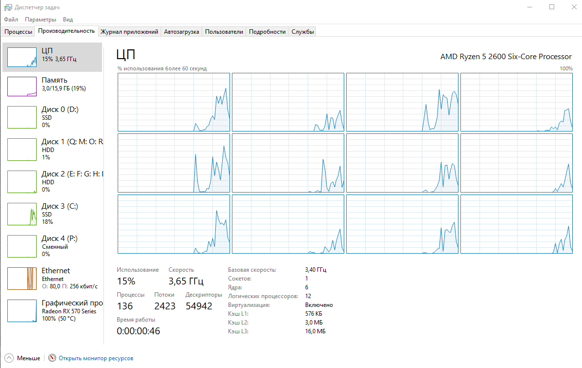Viewport: 582px width, 368px height.
Task: Click the Task Manager title bar icon
Action: point(8,7)
